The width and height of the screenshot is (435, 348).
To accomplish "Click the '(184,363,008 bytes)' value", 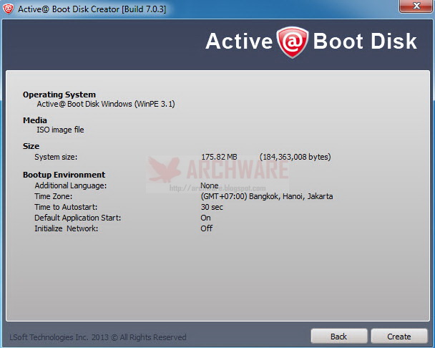I will (295, 157).
